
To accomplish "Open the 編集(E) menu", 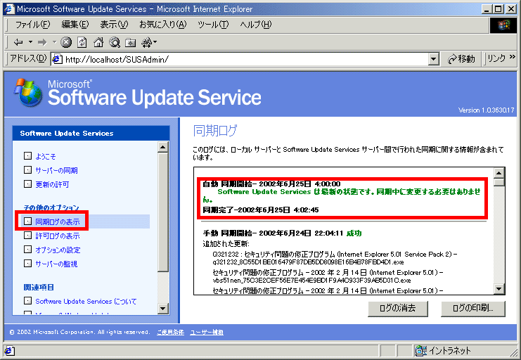I will (x=75, y=25).
